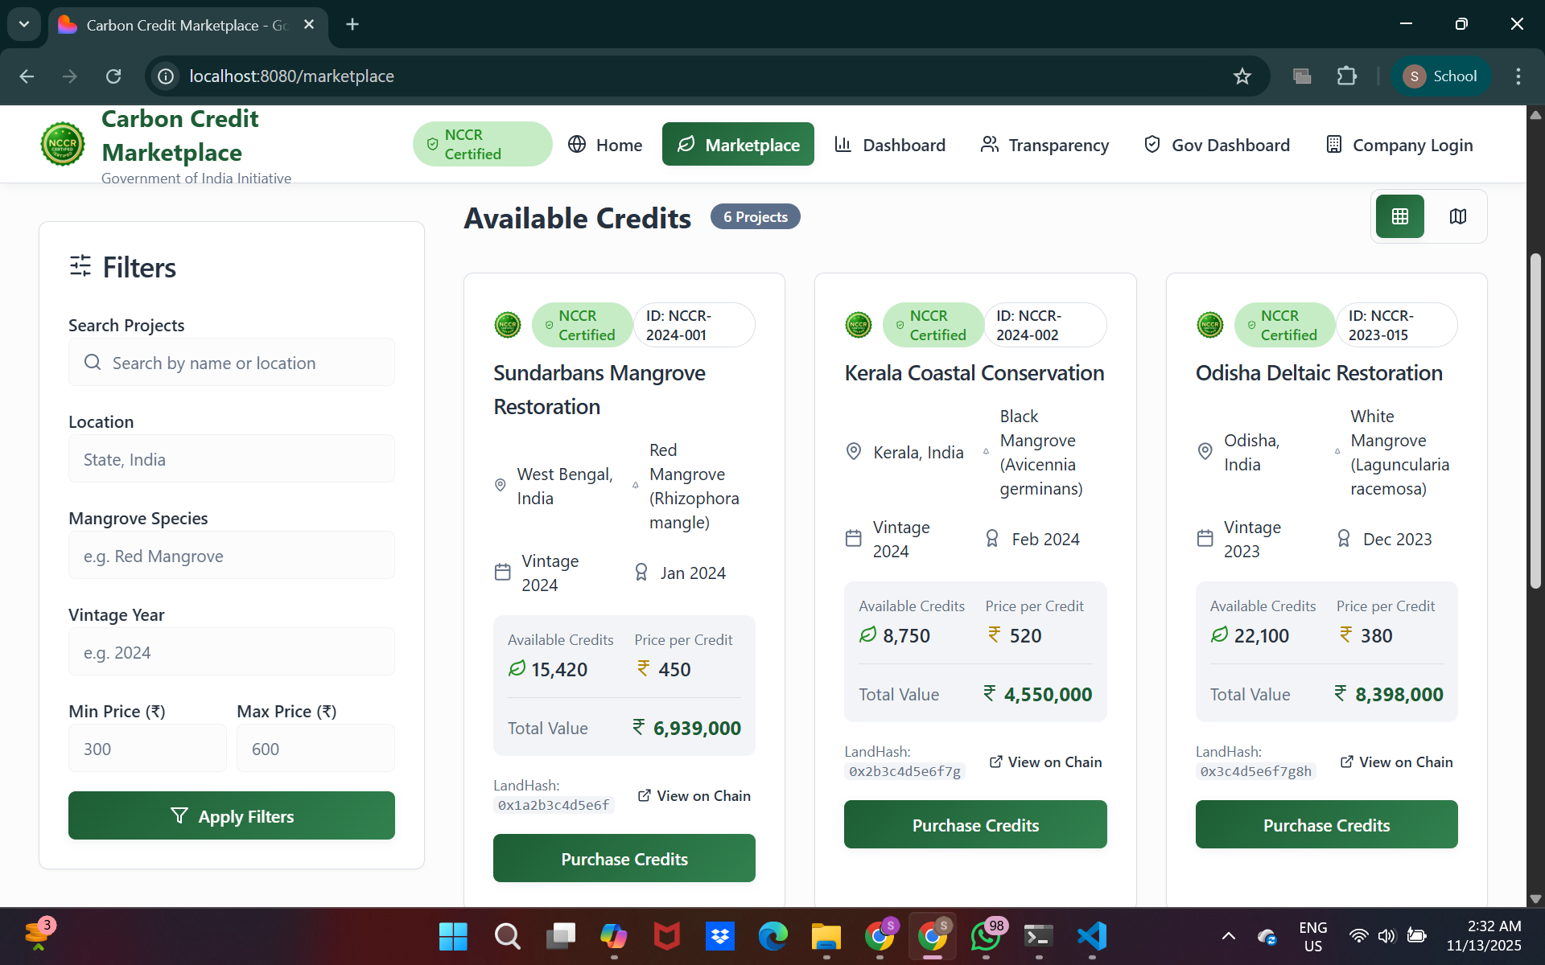Open Transparency page
1545x965 pixels.
pyautogui.click(x=1044, y=145)
